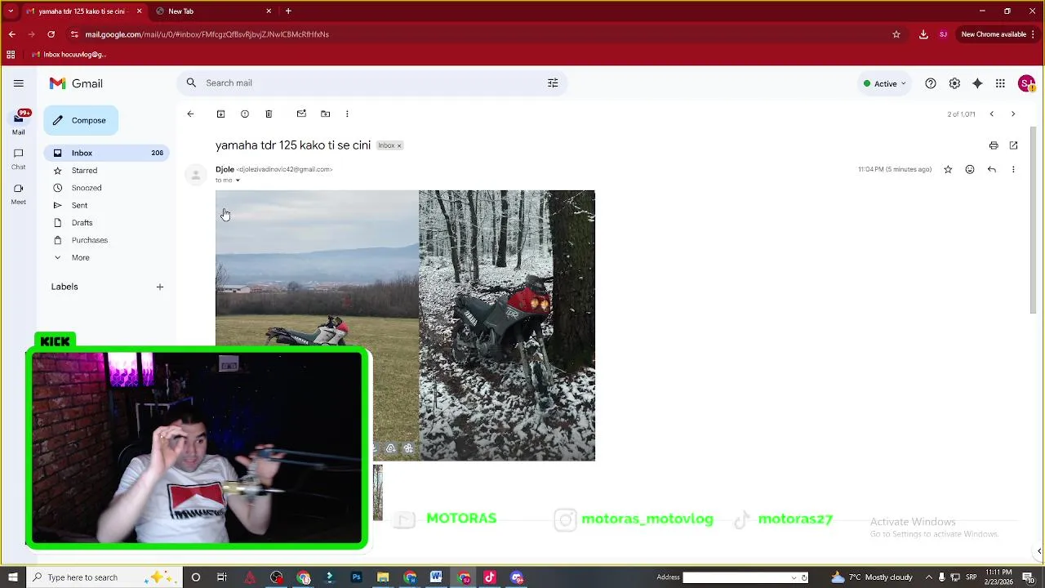Show search options filter icon
The width and height of the screenshot is (1045, 588).
[553, 82]
